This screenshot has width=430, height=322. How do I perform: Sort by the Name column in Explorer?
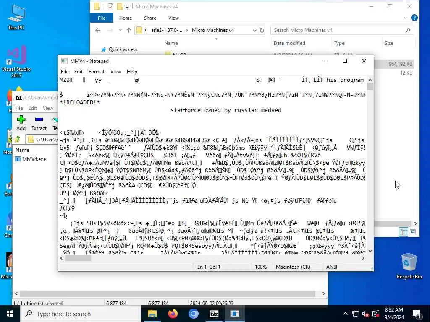click(171, 43)
